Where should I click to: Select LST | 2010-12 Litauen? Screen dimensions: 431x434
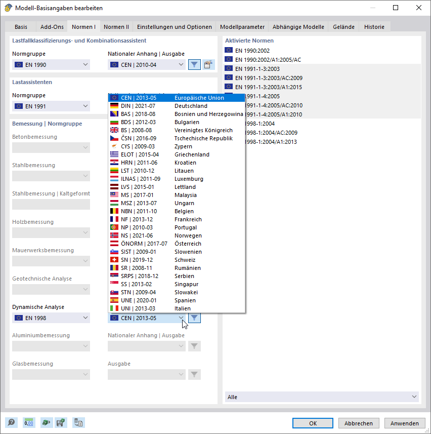[177, 171]
